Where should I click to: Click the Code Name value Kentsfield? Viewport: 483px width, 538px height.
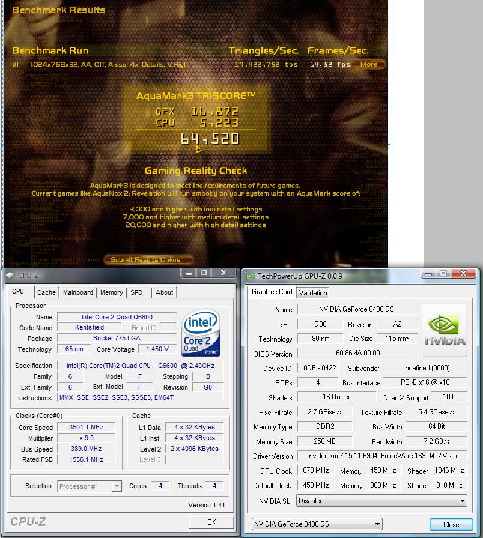90,328
